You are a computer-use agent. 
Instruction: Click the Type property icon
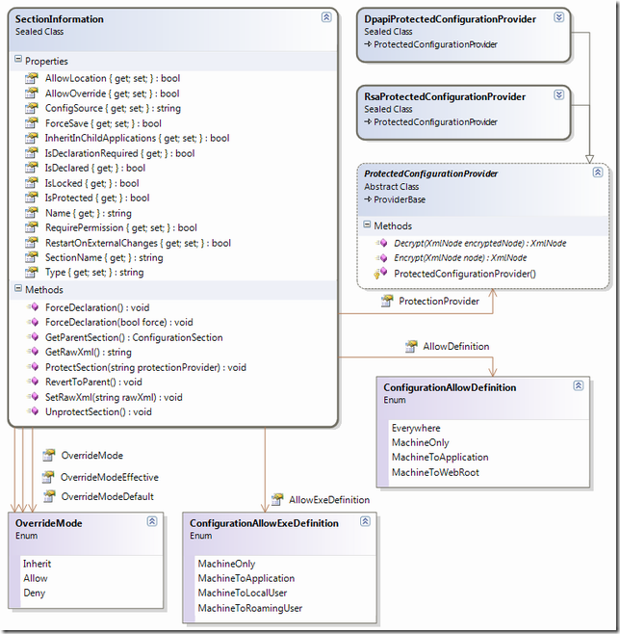(x=32, y=272)
